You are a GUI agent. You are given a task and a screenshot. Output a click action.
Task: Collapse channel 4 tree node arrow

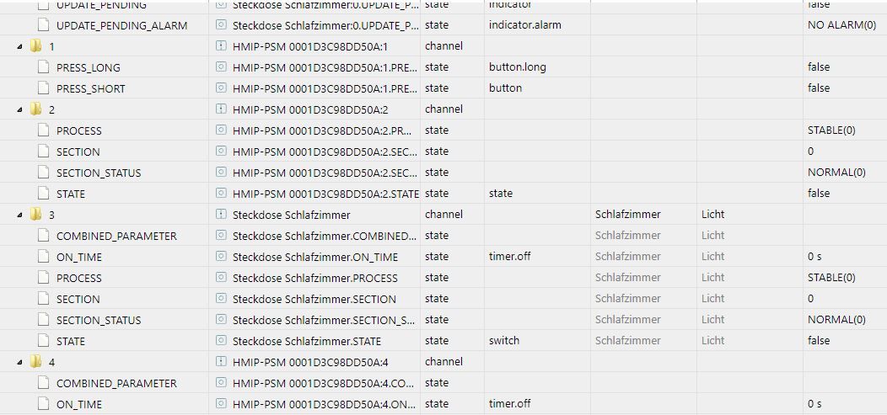pos(20,362)
